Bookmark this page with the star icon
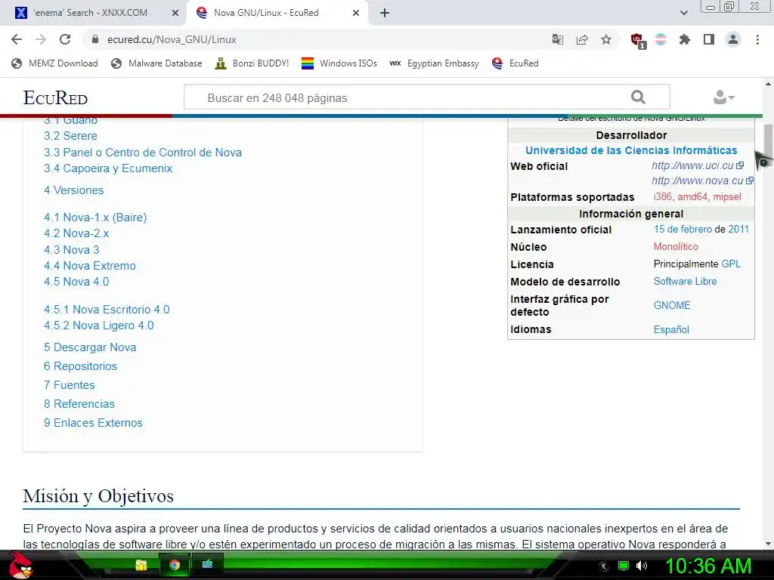This screenshot has height=580, width=774. click(606, 39)
